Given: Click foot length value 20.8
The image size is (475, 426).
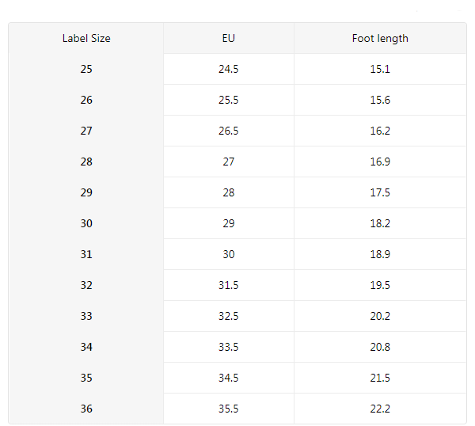Looking at the screenshot, I should click(380, 347).
